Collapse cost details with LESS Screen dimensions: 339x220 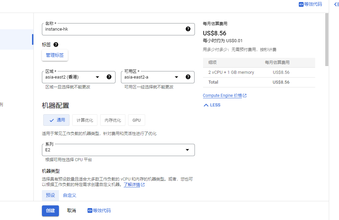click(212, 105)
